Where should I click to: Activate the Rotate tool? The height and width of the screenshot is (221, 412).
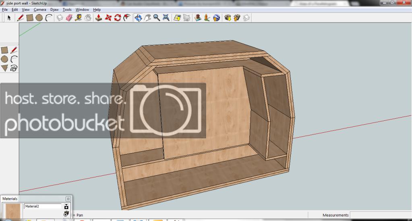118,18
